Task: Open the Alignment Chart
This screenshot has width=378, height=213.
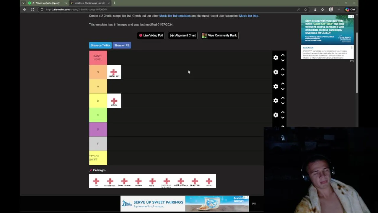Action: [183, 35]
